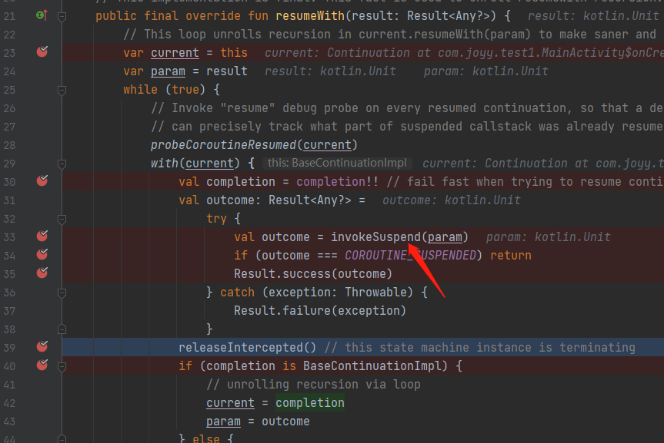Click the 'this: BaseContinuationImpl' inlay hint

tap(337, 164)
